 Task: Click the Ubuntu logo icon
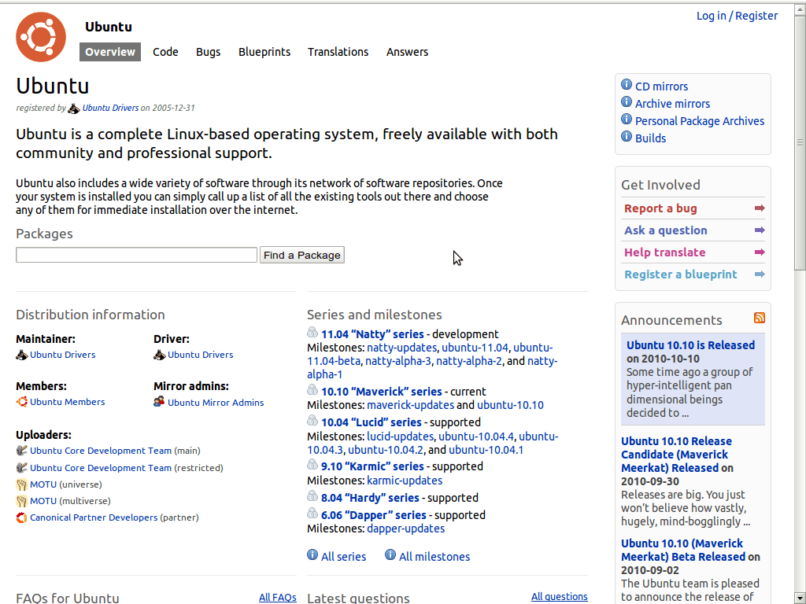pos(41,37)
